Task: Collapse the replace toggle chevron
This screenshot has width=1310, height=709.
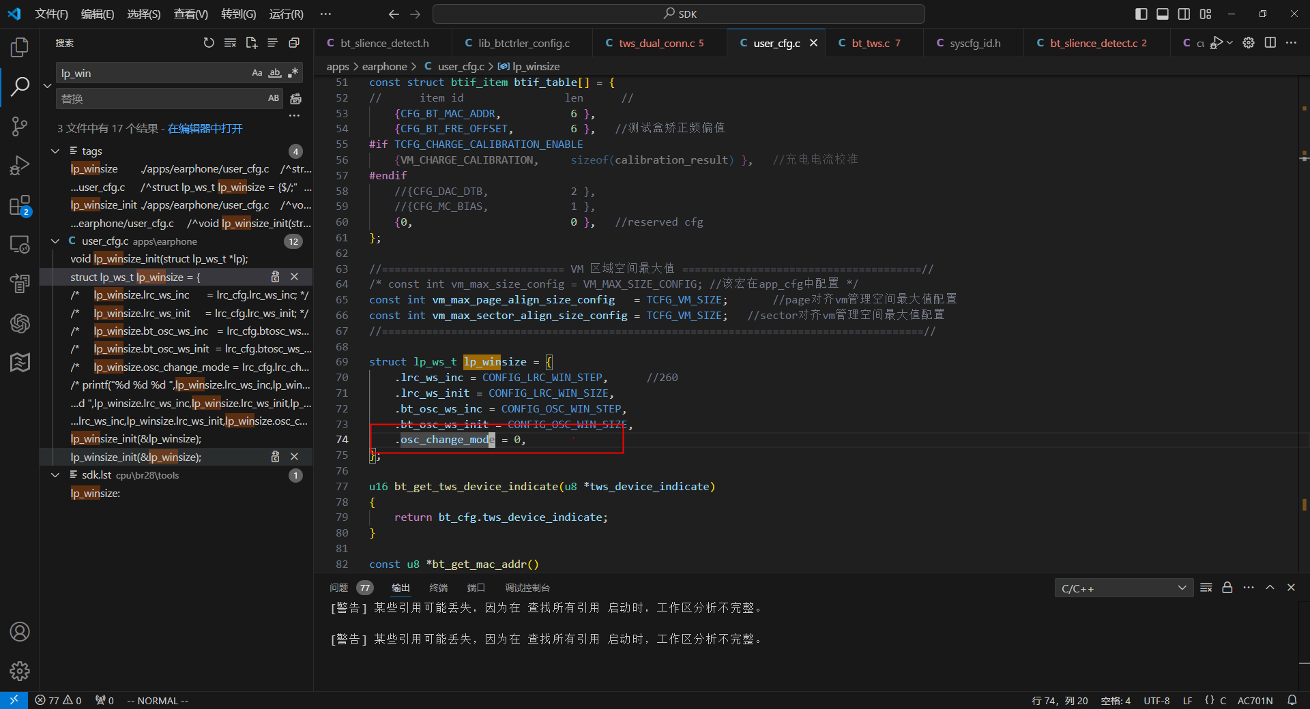Action: [47, 86]
